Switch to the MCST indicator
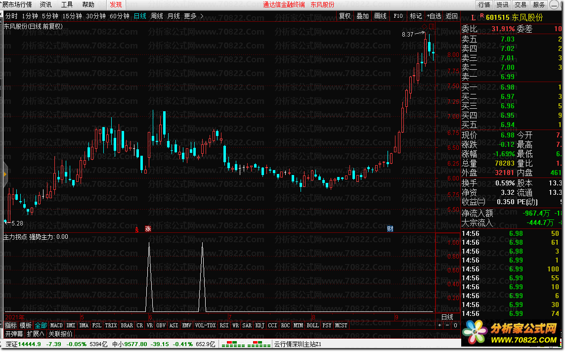The width and height of the screenshot is (566, 352). coord(341,326)
